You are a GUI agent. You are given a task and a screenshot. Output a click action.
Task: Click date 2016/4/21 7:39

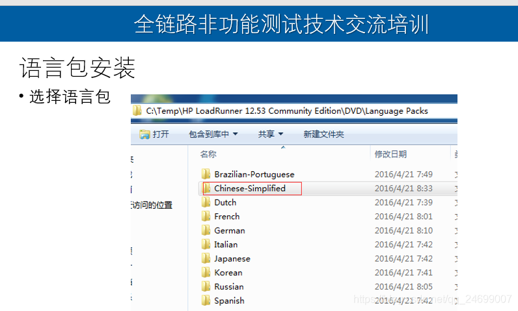pyautogui.click(x=403, y=202)
